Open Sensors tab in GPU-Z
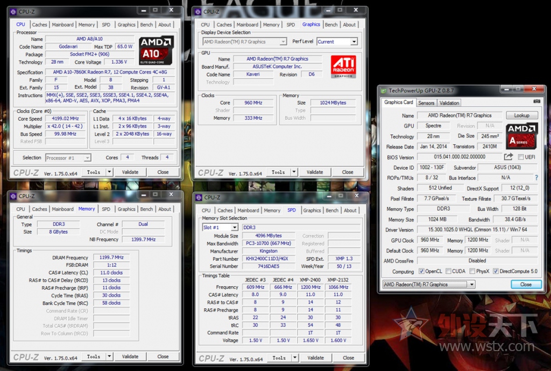551x371 pixels. coord(426,103)
